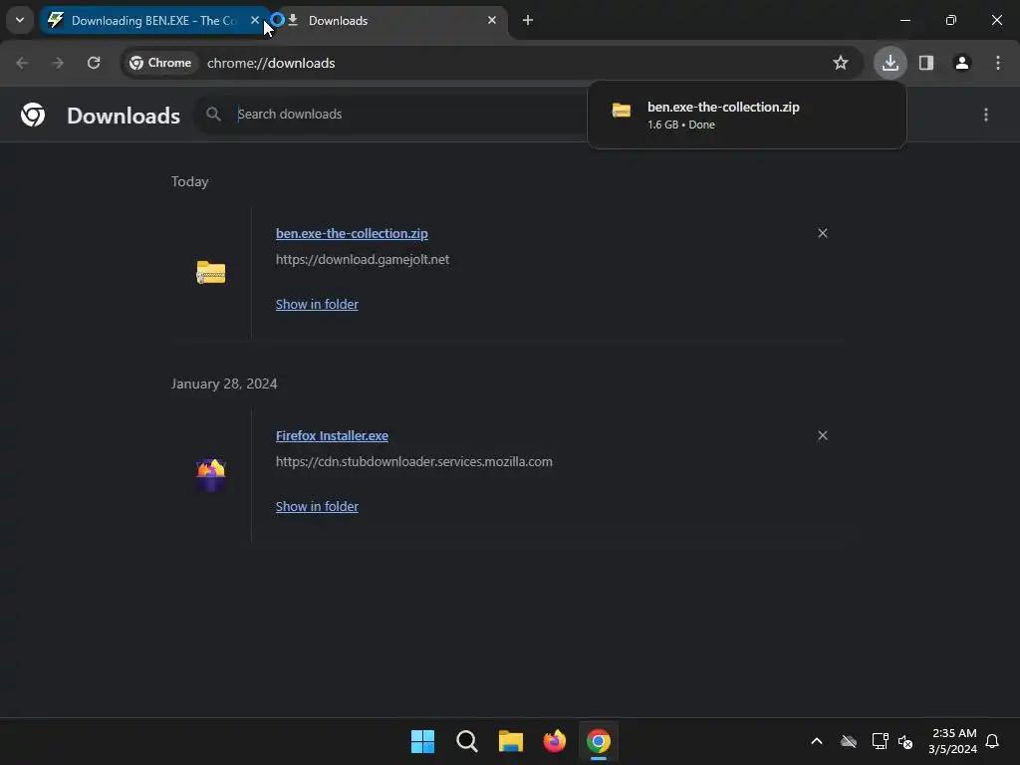Click the muted volume tray icon
Screen dimensions: 1020x765
(904, 741)
